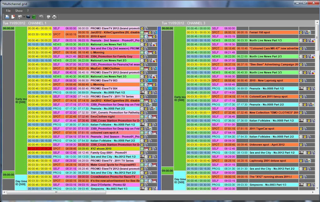Click the horizontal scrollbar thumb at bottom
This screenshot has height=202, width=320.
coord(56,192)
